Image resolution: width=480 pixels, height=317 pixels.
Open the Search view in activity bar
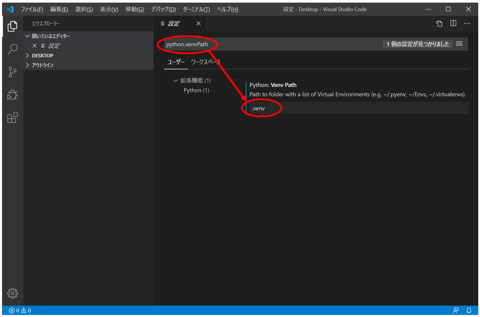tap(12, 49)
